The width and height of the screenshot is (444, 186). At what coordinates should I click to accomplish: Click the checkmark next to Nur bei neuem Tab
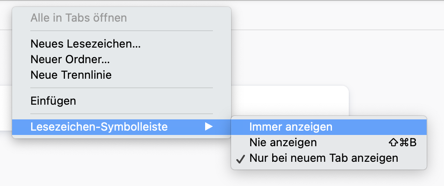tap(241, 159)
